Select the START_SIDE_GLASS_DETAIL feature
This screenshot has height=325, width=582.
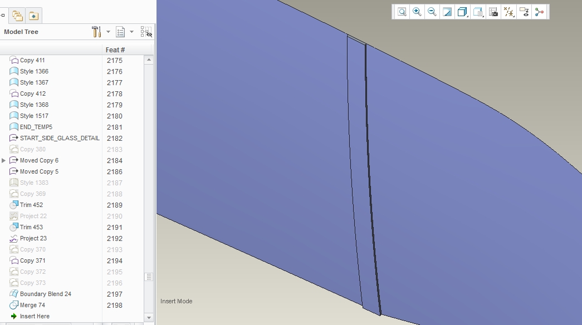tap(60, 138)
